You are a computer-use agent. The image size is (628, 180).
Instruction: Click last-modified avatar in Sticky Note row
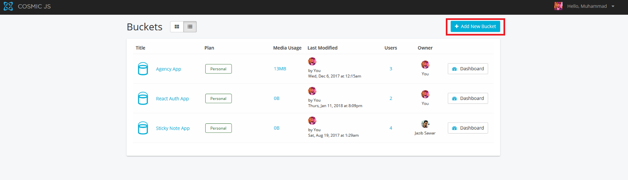[x=312, y=120]
